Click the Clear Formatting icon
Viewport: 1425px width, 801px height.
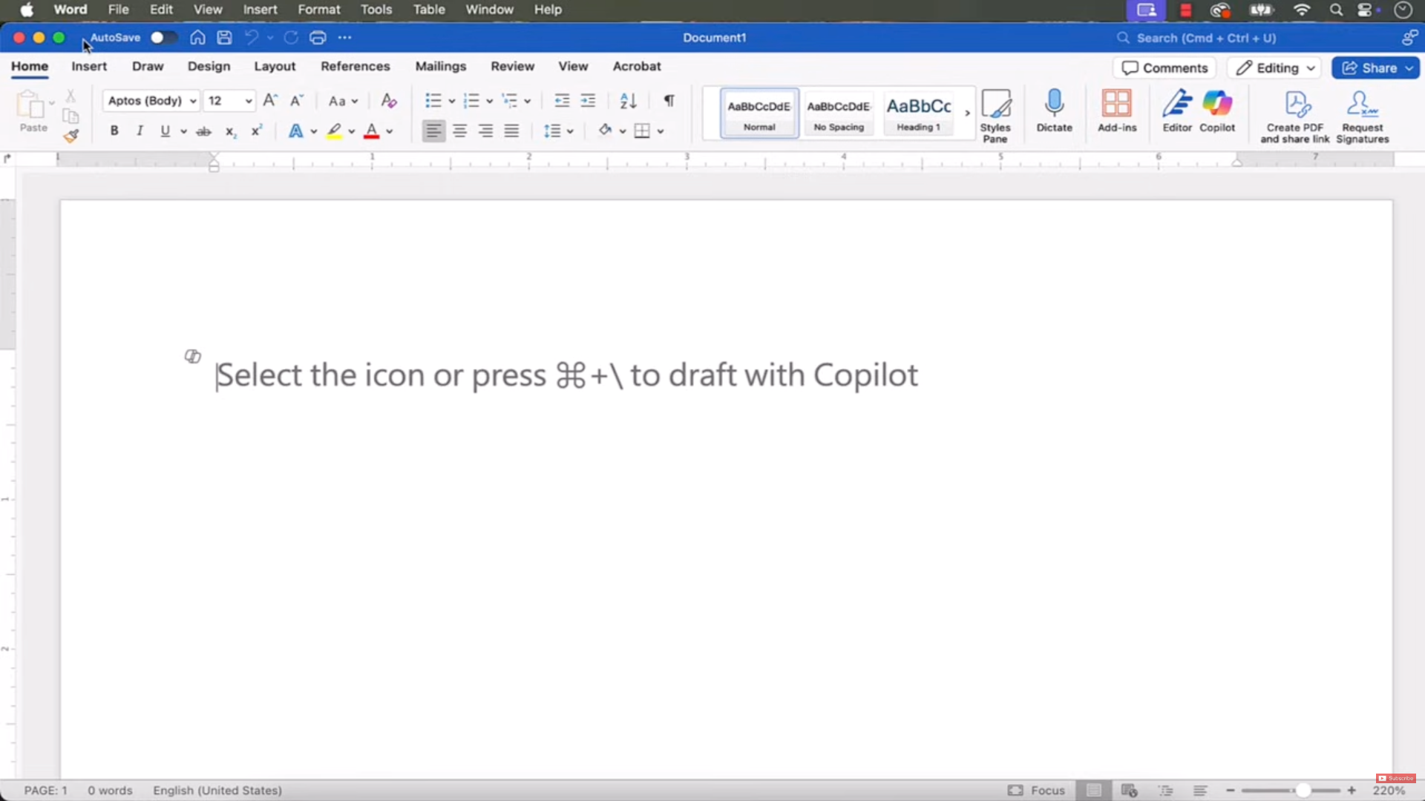pos(389,101)
